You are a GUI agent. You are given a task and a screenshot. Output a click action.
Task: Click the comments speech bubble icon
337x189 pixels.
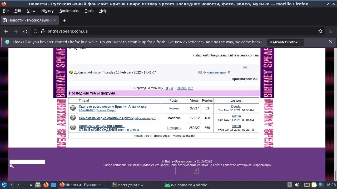pyautogui.click(x=200, y=72)
